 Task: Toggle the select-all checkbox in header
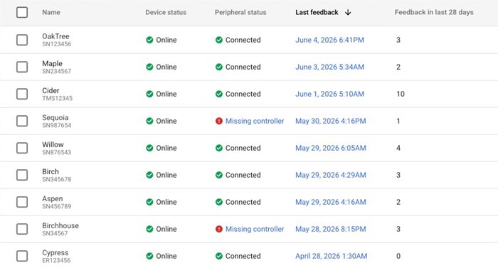22,12
